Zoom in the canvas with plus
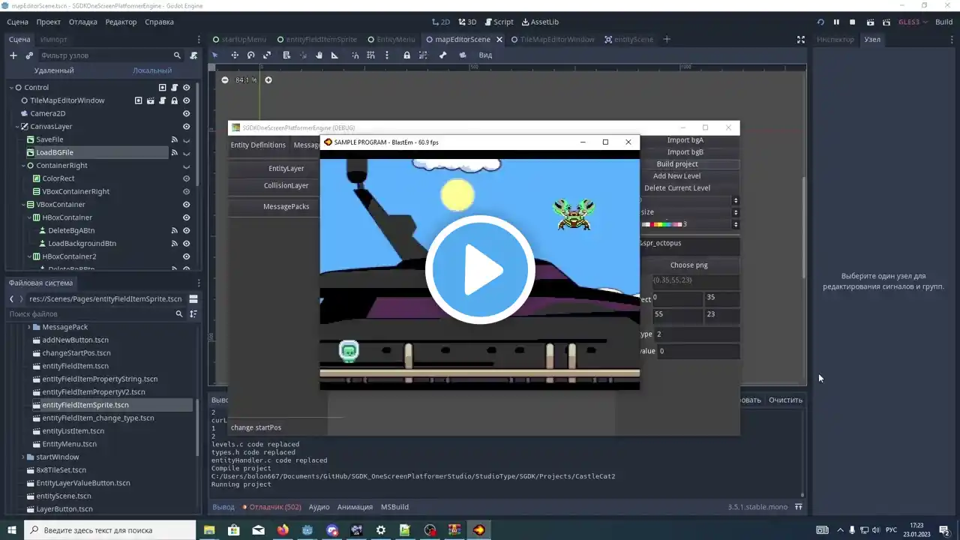This screenshot has height=540, width=960. tap(268, 80)
